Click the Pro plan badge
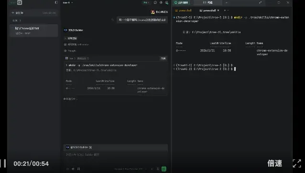Image resolution: width=305 pixels, height=173 pixels. [146, 2]
